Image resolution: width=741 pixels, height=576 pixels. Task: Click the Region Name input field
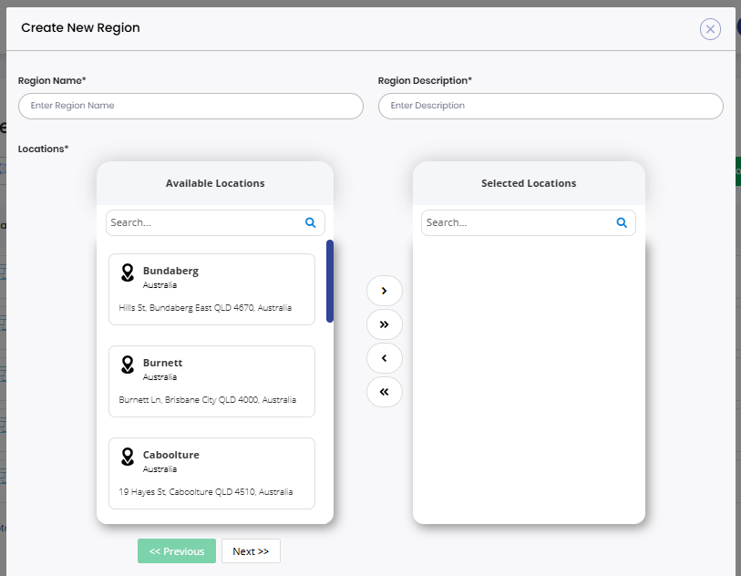(190, 106)
